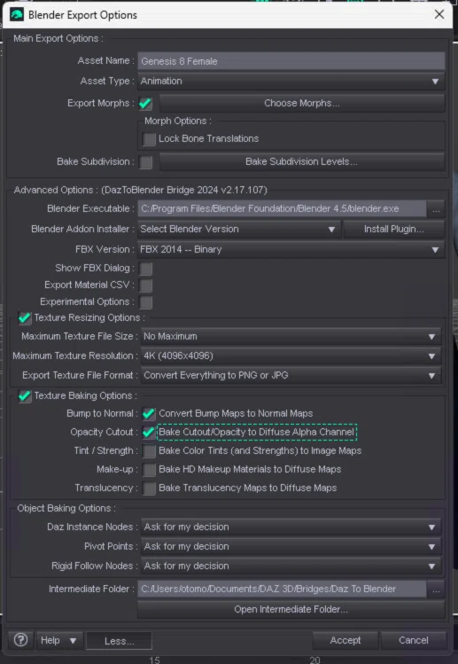Tick the Show FBX Dialog checkbox
This screenshot has height=664, width=458.
click(x=145, y=269)
